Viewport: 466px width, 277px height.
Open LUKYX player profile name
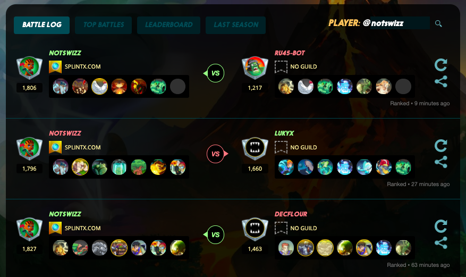(x=284, y=133)
